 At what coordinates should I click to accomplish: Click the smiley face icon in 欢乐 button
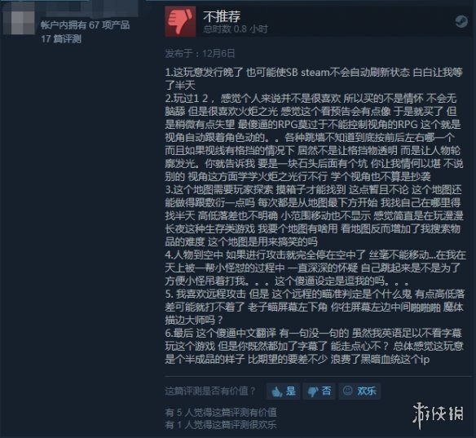click(347, 391)
